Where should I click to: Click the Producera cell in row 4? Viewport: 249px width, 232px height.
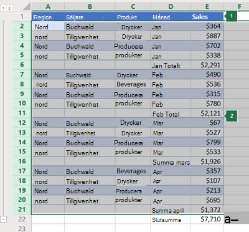tap(133, 46)
